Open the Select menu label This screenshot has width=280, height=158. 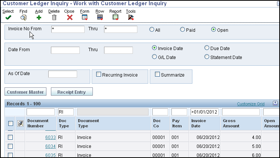pos(8,11)
